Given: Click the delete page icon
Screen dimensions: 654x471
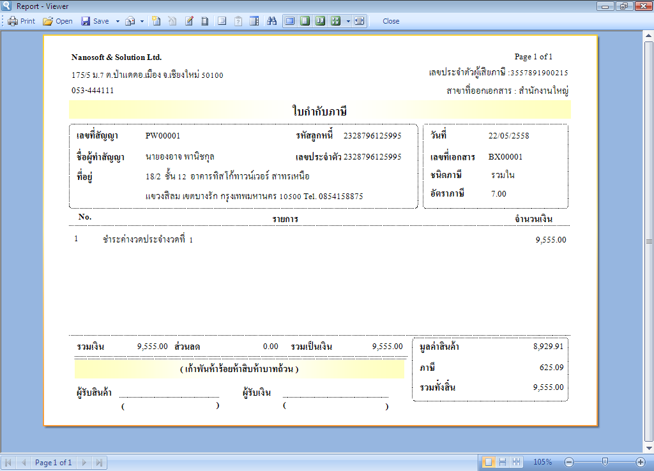Looking at the screenshot, I should [x=172, y=21].
